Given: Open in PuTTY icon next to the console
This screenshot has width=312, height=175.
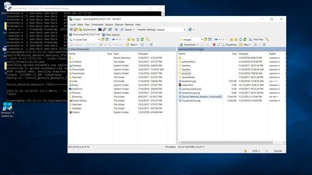Looking at the screenshot, I should 104,30.
